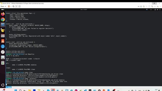Click the VMware CD/DVD device icon
This screenshot has height=91, width=162.
click(x=144, y=6)
